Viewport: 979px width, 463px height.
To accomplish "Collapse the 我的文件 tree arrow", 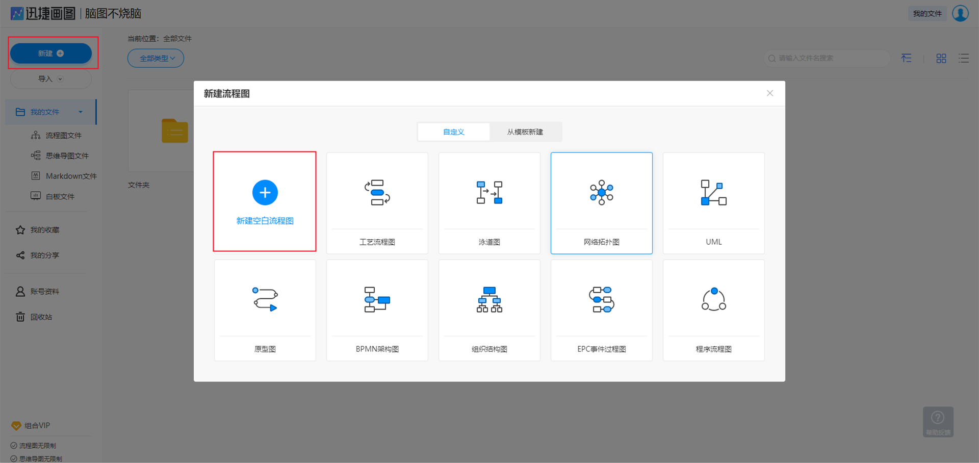I will [x=81, y=112].
